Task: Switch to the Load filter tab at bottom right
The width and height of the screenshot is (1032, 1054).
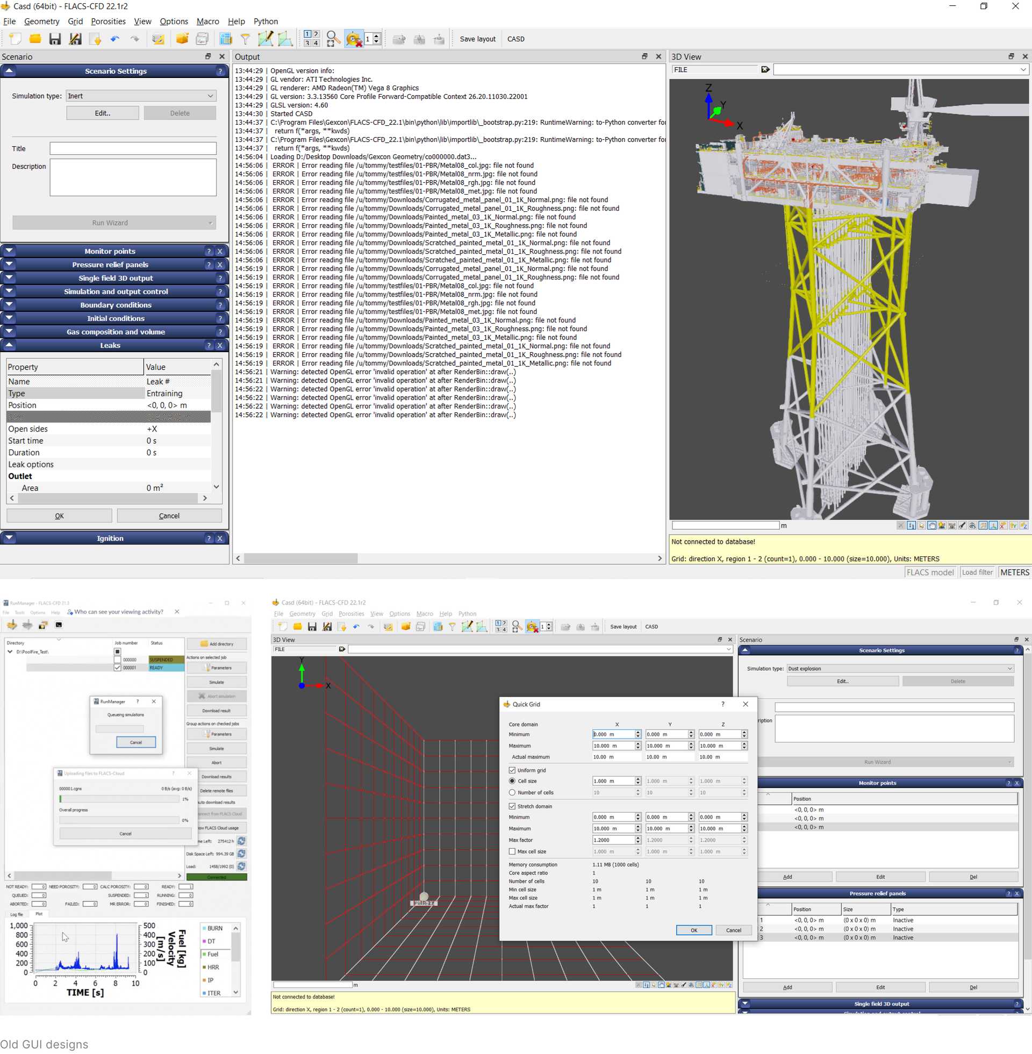Action: coord(977,572)
